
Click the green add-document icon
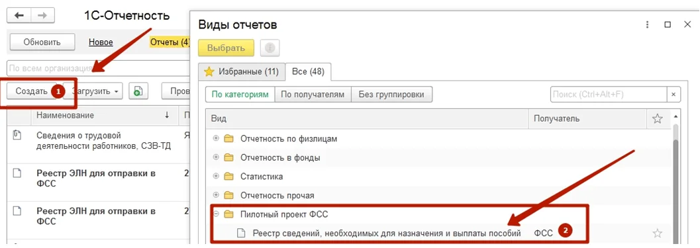[138, 91]
